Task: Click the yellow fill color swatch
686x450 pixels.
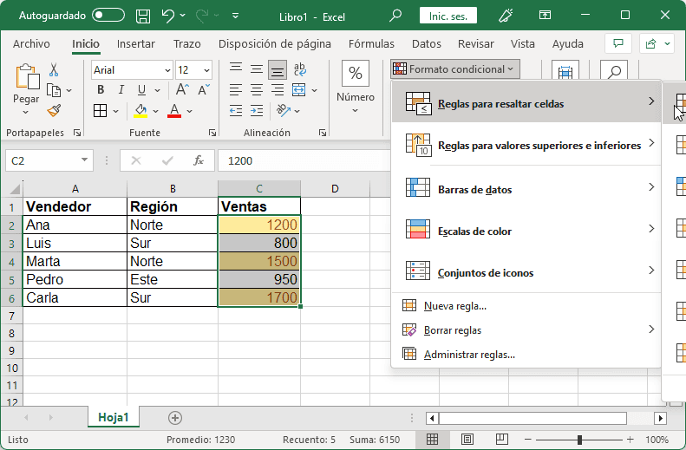Action: tap(141, 110)
